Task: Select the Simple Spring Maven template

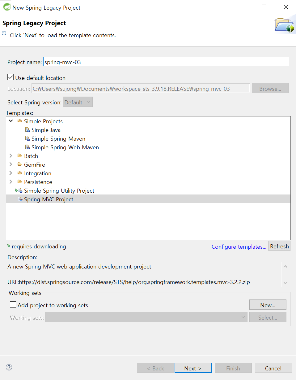Action: point(58,139)
